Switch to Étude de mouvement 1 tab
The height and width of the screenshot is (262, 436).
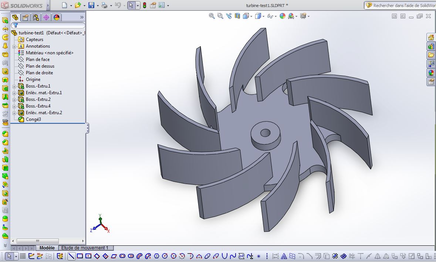pos(86,248)
